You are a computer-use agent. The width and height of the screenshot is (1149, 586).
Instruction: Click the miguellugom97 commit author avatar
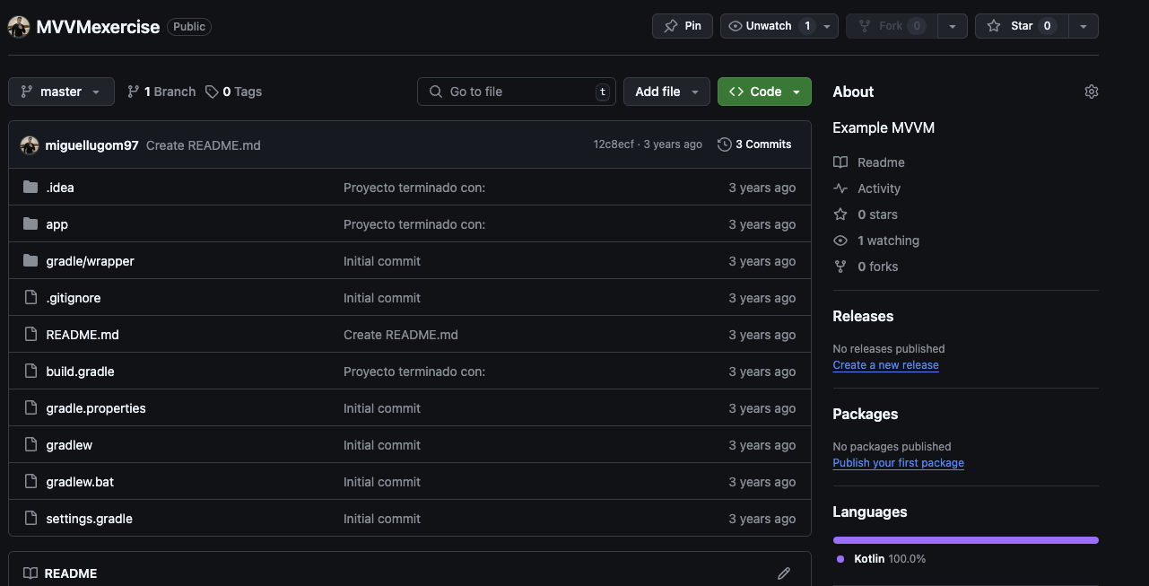30,145
